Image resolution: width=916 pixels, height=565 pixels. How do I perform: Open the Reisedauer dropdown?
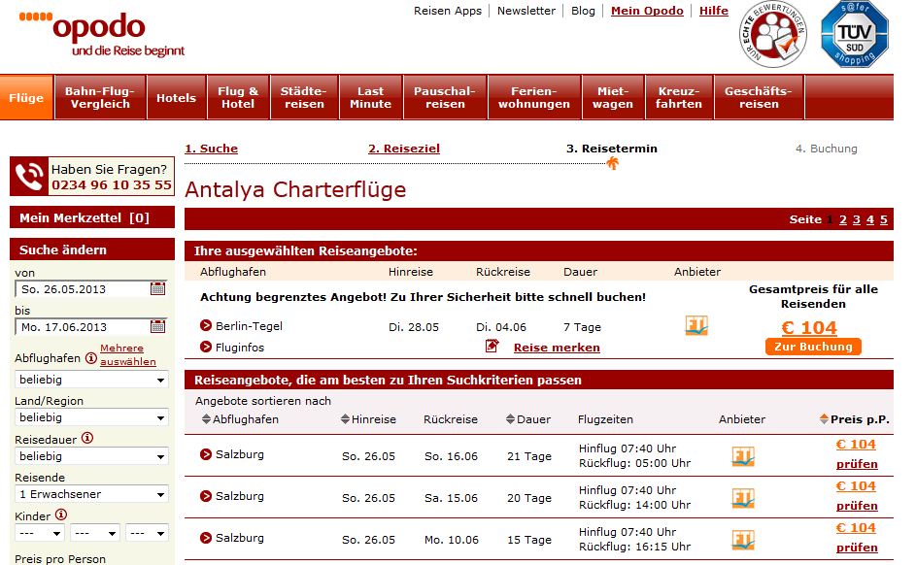pos(91,456)
